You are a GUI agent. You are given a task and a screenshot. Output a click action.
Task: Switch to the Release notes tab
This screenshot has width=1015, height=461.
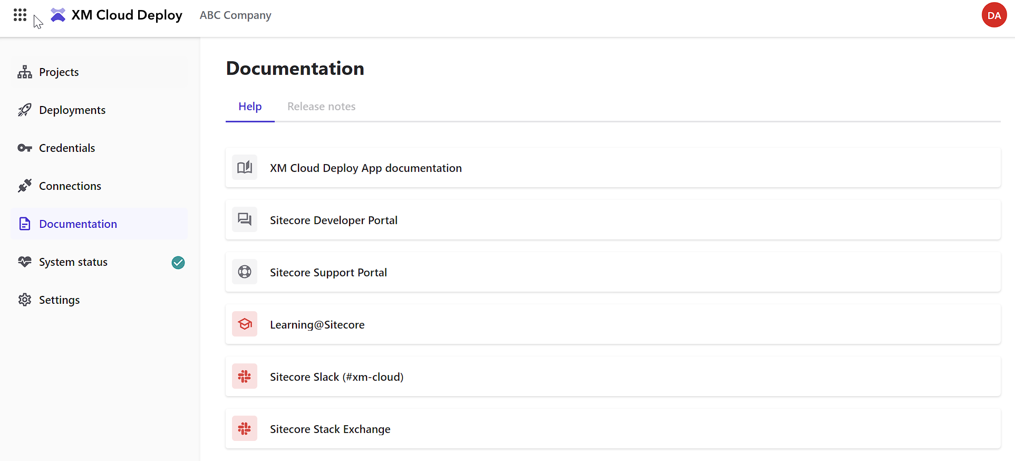click(321, 107)
